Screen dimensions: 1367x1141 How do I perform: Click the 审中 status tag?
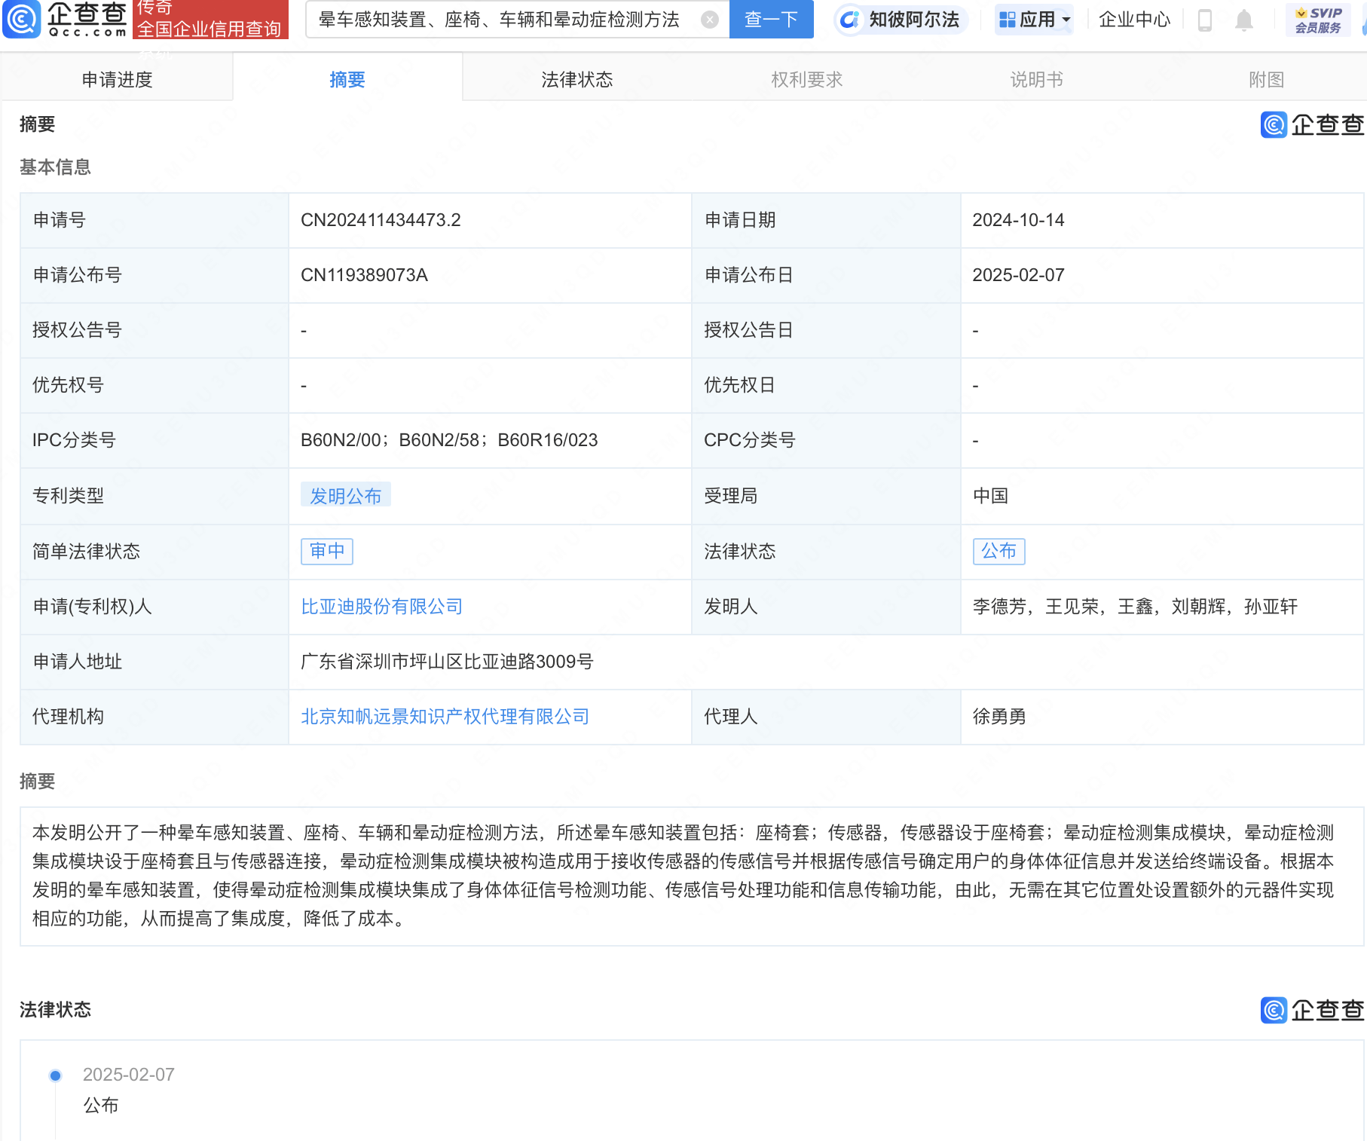[x=327, y=551]
